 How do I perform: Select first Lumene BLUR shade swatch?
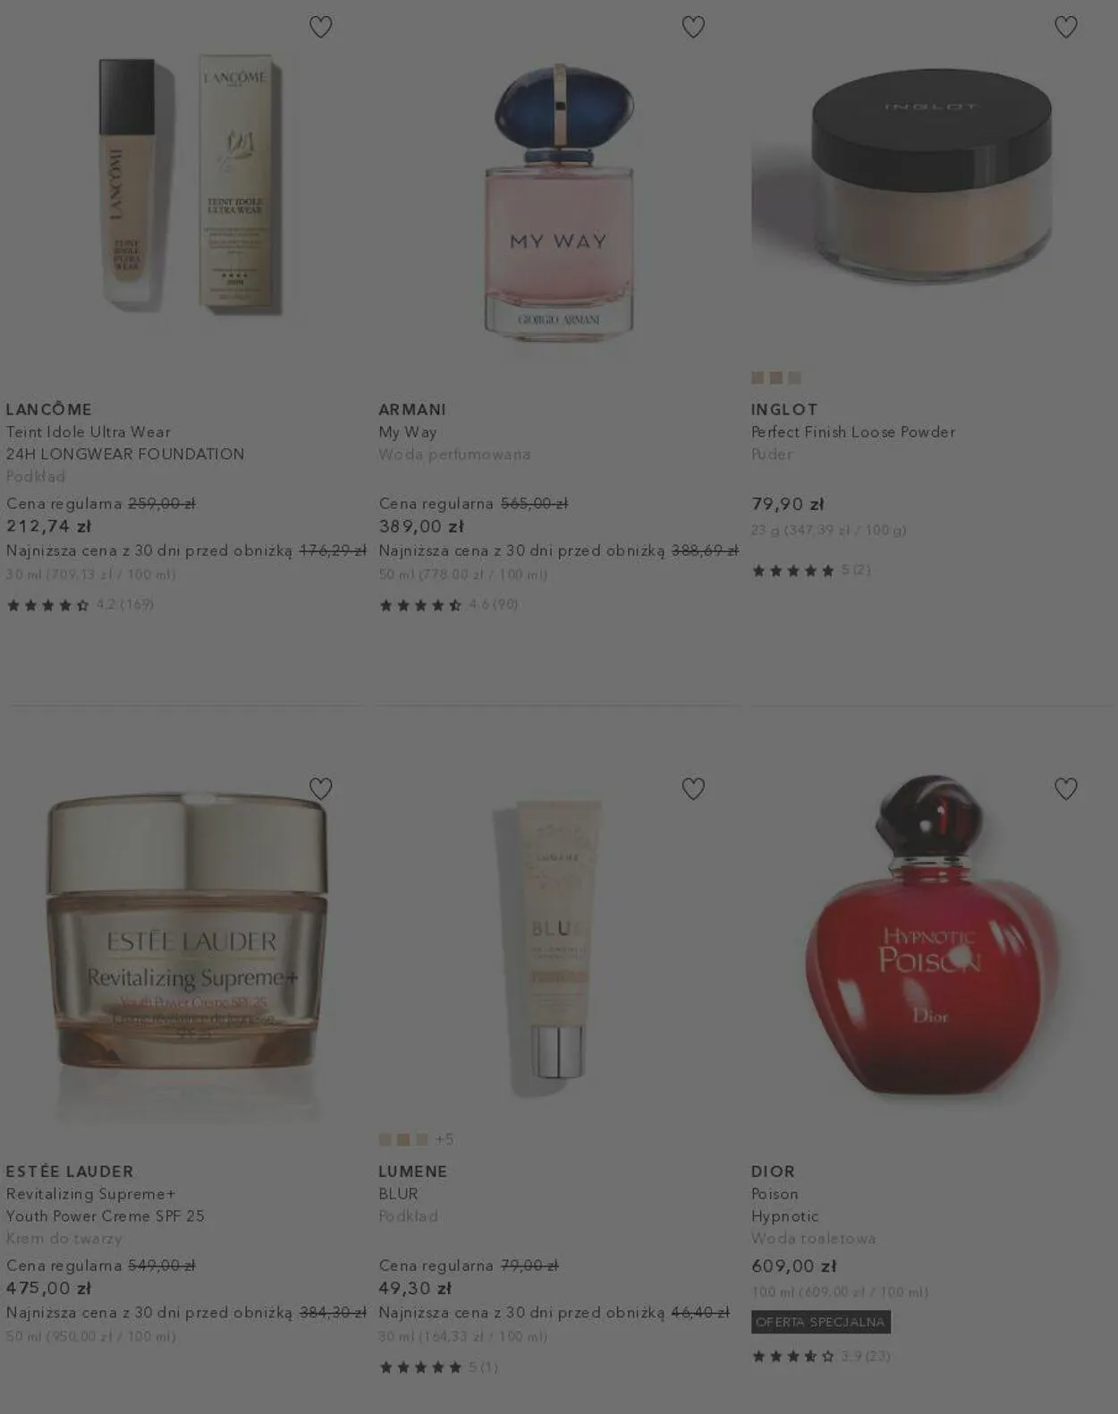click(x=385, y=1139)
